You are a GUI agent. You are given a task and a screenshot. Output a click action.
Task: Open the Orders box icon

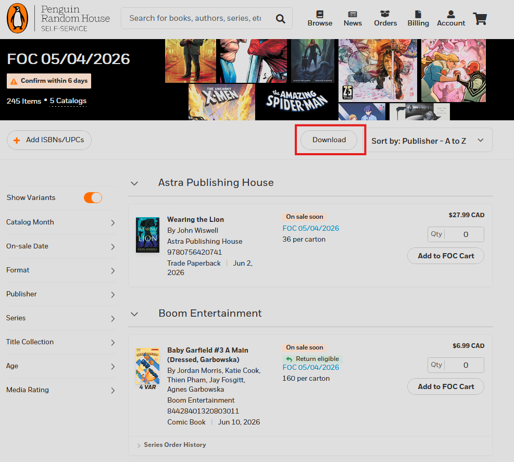tap(385, 14)
